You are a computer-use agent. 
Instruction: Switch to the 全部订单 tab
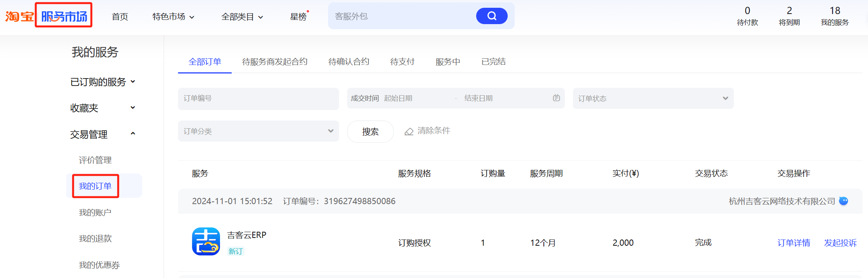click(205, 62)
